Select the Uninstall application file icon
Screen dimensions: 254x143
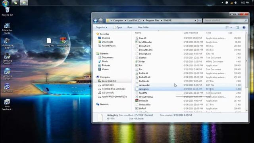coord(137,100)
